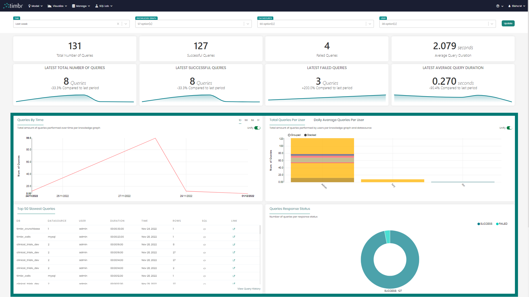Clear the Last week time filter
529x297 pixels.
(x=118, y=24)
